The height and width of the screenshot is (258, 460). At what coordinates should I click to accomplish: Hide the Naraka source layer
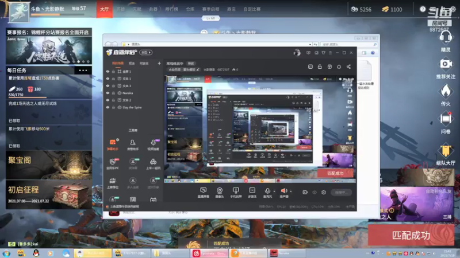tap(108, 93)
